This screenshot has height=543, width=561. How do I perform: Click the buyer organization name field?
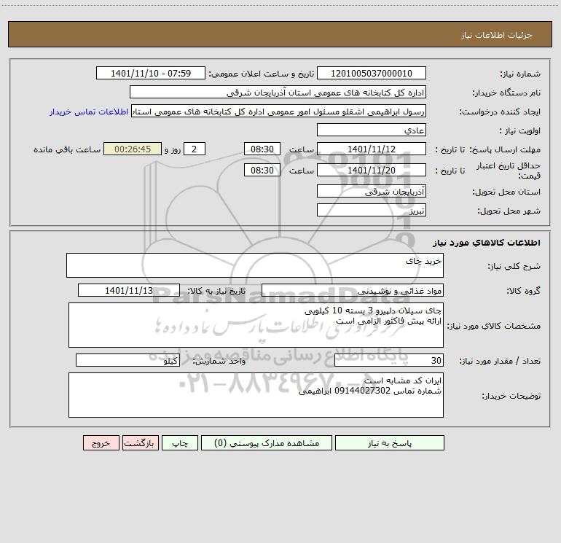278,92
